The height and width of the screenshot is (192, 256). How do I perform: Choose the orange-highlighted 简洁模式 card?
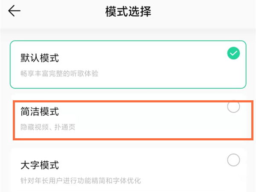pos(133,120)
